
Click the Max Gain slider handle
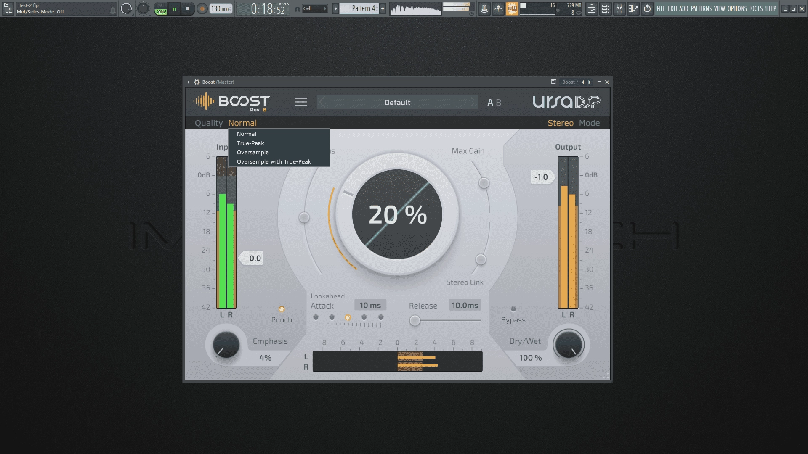pyautogui.click(x=484, y=183)
